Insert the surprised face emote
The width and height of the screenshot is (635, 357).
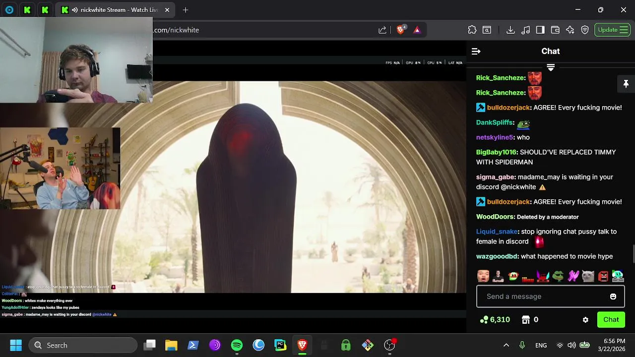(483, 276)
